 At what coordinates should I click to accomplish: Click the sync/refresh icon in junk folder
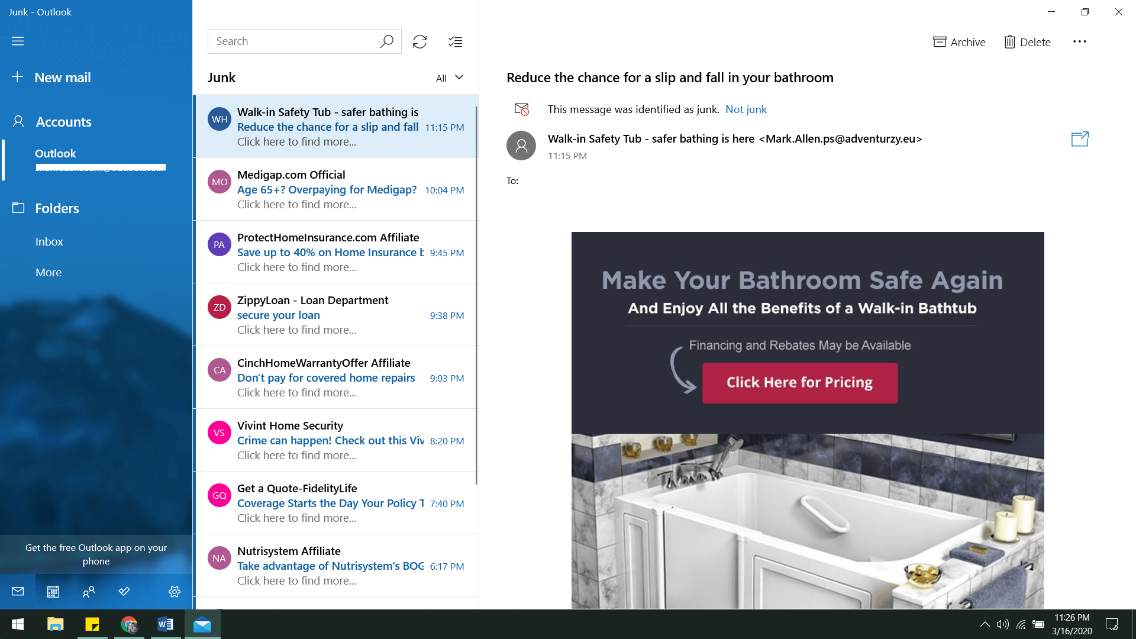point(419,41)
